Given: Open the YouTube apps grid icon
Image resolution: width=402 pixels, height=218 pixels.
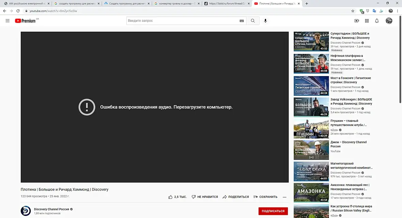Looking at the screenshot, I should pos(367,21).
